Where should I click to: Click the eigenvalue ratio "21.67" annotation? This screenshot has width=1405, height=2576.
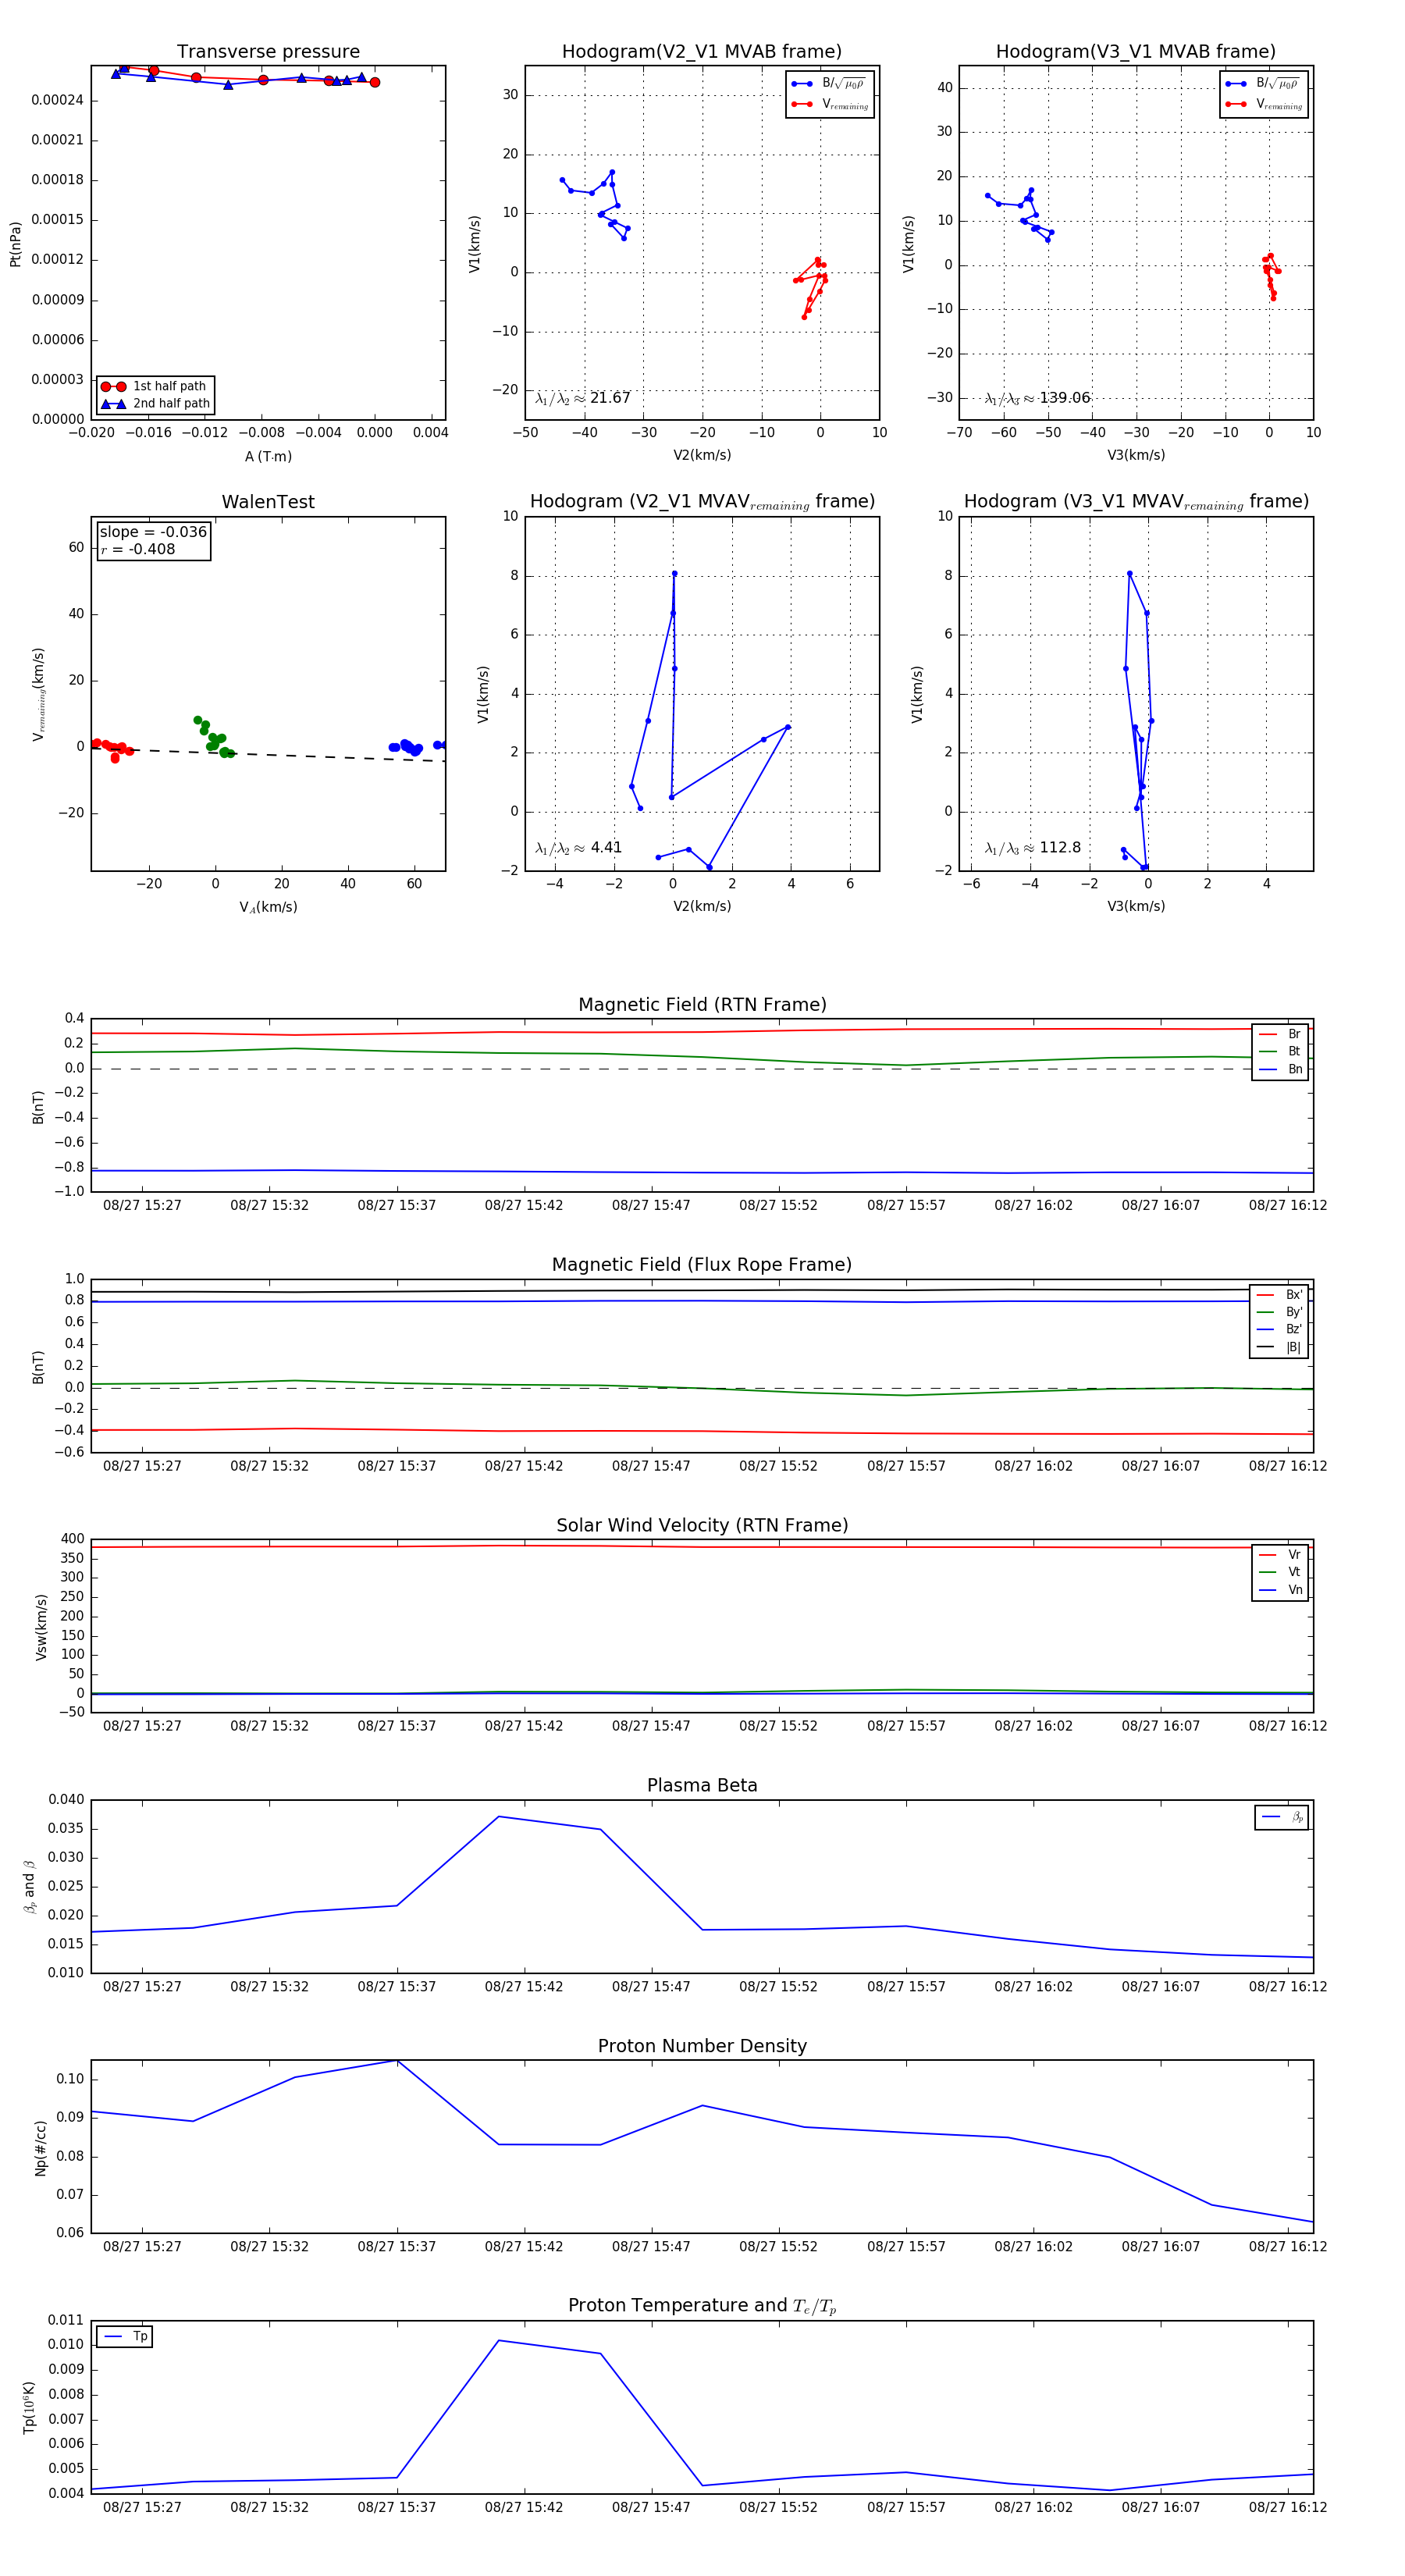583,398
